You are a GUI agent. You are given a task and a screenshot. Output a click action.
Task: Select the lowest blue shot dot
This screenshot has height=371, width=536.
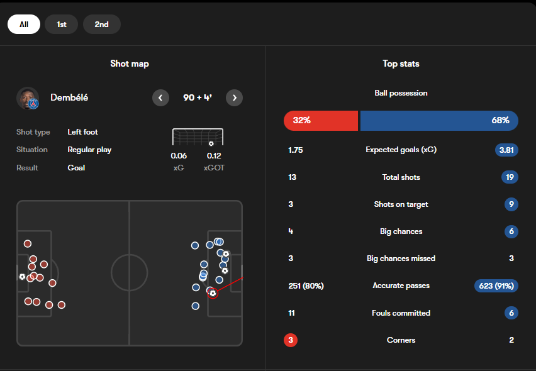coord(196,306)
